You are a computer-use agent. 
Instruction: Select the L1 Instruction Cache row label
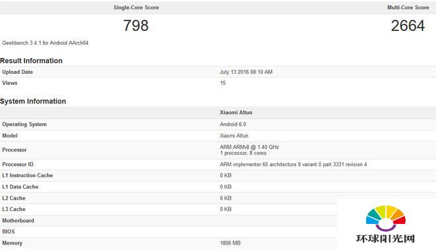(x=28, y=175)
